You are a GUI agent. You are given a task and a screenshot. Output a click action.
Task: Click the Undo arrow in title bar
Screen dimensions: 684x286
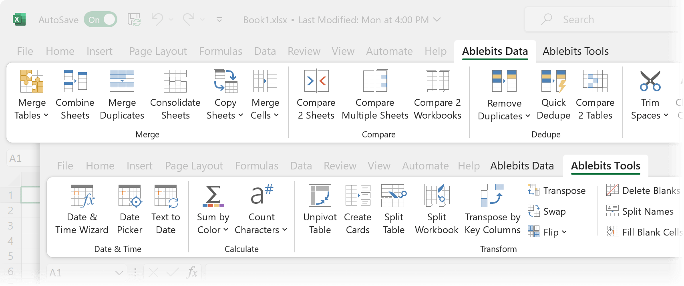click(157, 20)
